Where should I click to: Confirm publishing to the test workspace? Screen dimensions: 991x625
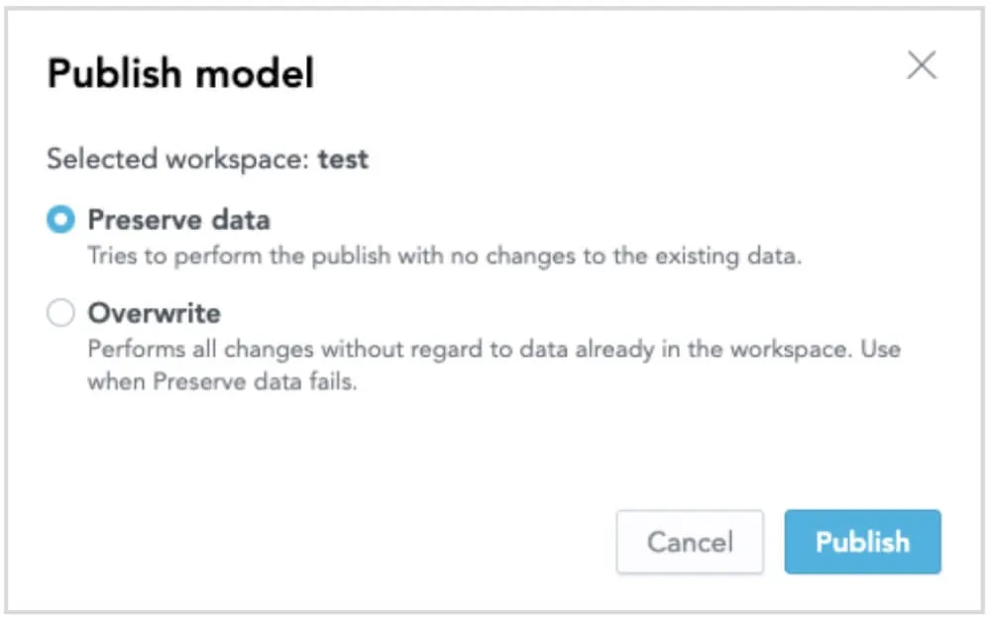pyautogui.click(x=862, y=542)
